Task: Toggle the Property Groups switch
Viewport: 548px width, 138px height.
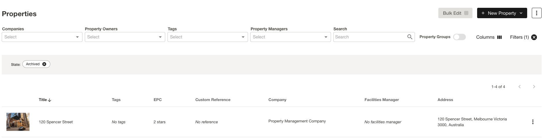Action: click(x=459, y=37)
